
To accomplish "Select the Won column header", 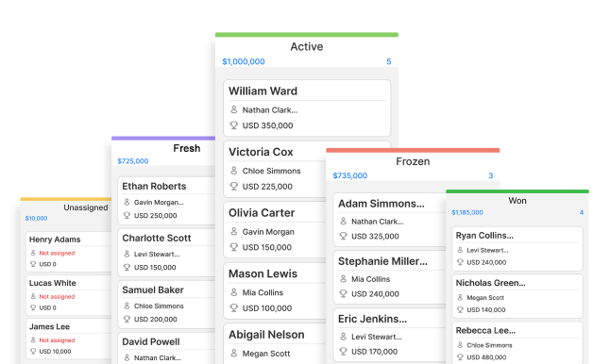I will click(x=518, y=201).
